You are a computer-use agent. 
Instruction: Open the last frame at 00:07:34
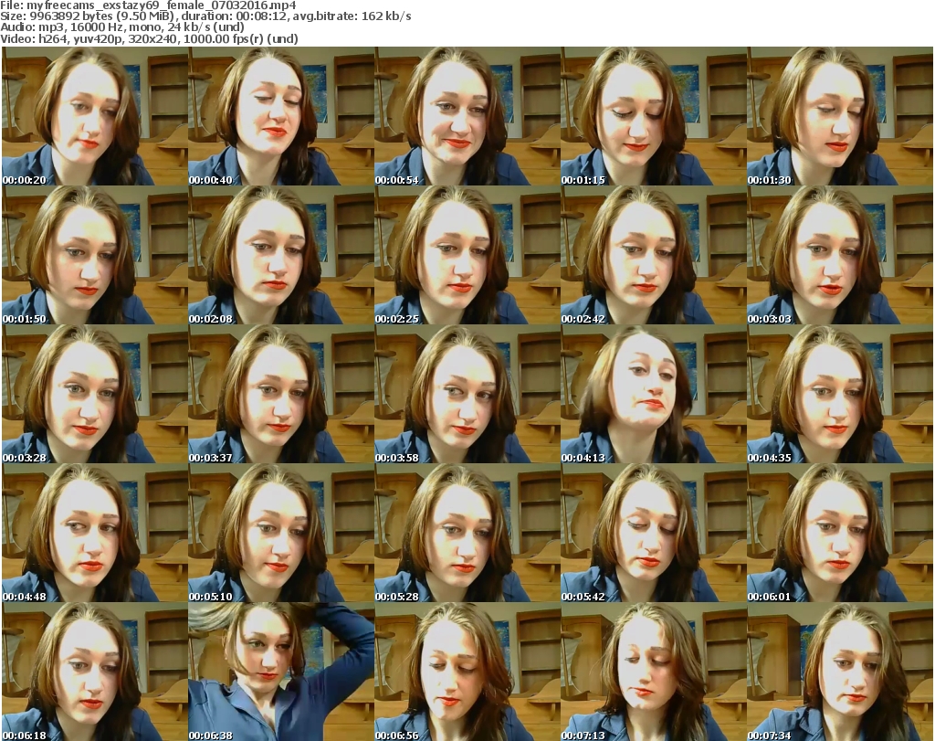tap(839, 672)
